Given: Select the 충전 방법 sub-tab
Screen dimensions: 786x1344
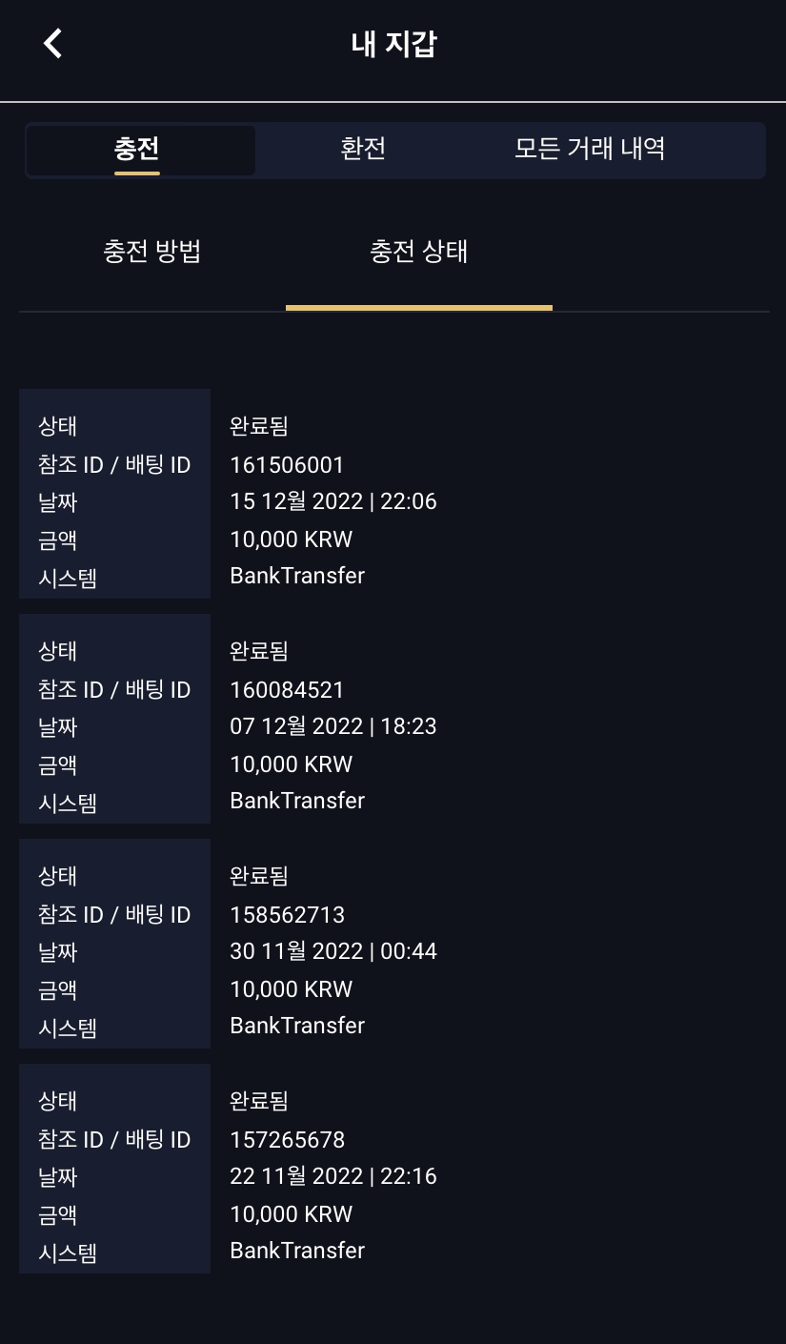Looking at the screenshot, I should tap(152, 253).
